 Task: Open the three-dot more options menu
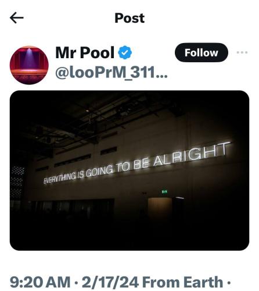(x=242, y=52)
